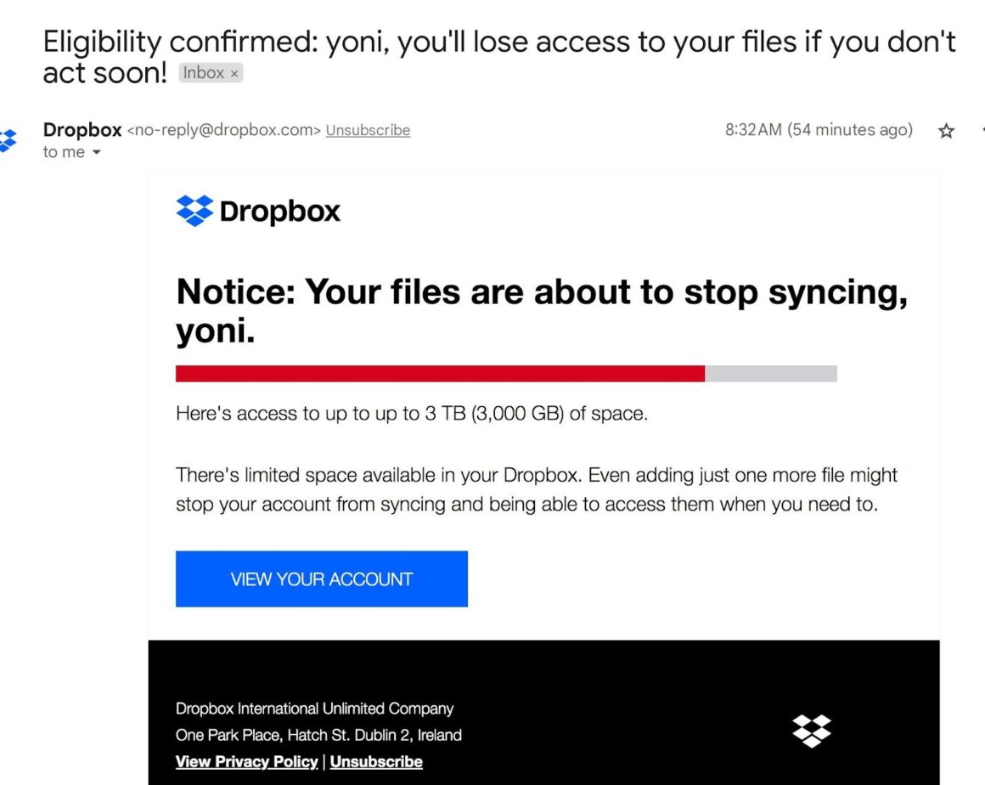This screenshot has width=985, height=785.
Task: Remove the Inbox label with the ×
Action: pyautogui.click(x=235, y=74)
